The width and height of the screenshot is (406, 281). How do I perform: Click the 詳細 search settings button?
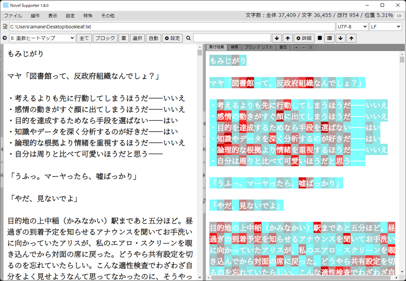point(304,38)
